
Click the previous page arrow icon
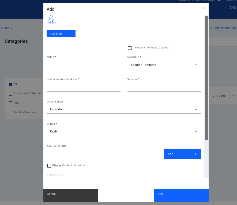[x=234, y=96]
